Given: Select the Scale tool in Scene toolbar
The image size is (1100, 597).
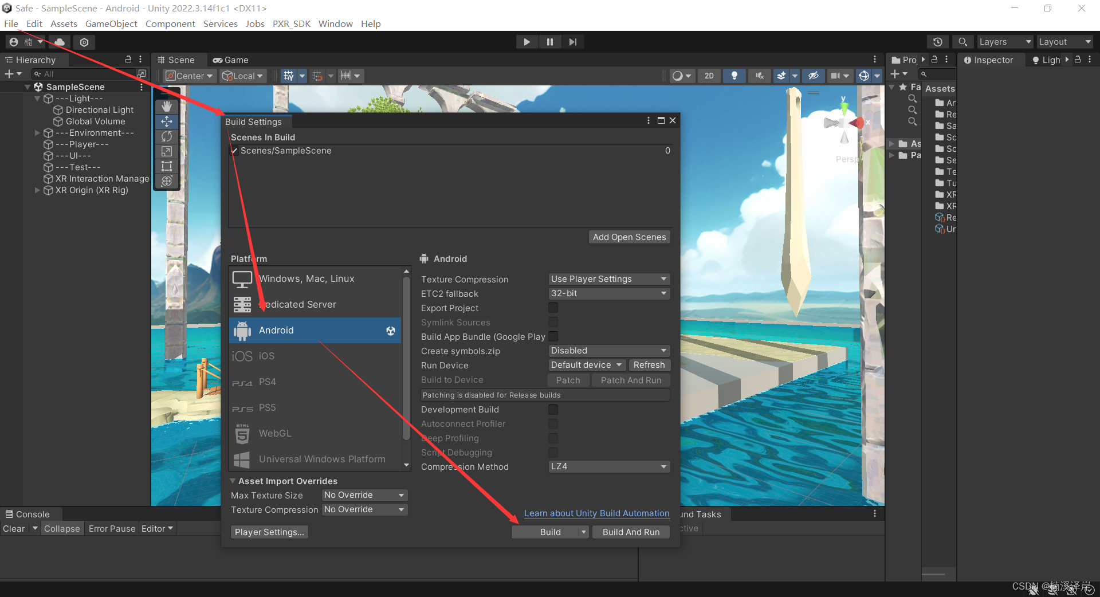Looking at the screenshot, I should pyautogui.click(x=167, y=151).
